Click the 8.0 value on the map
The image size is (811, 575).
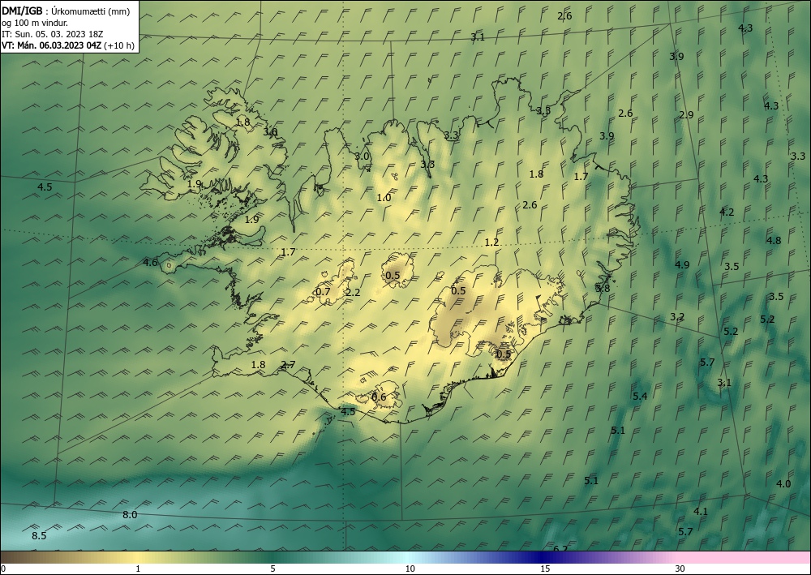pos(130,514)
